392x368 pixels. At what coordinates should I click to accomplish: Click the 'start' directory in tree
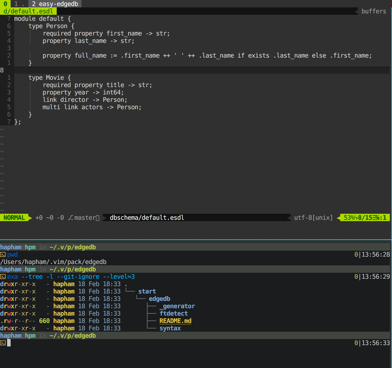pyautogui.click(x=147, y=291)
